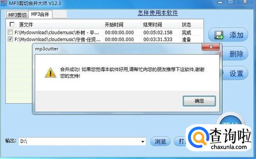Viewport: 256px width, 159px height.
Task: Click the blue round start button
Action: tap(231, 120)
